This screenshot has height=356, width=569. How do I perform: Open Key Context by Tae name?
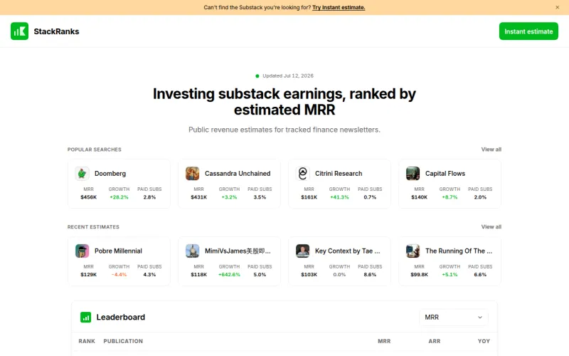(348, 251)
